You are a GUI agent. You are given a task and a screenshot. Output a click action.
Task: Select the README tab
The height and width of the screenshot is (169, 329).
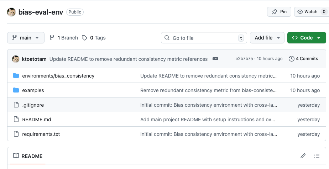click(28, 156)
